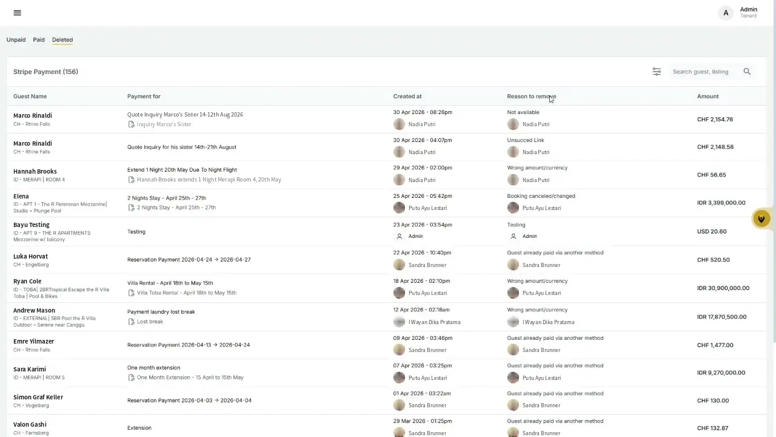Click Stripe Payment (156) heading
The width and height of the screenshot is (776, 437).
pos(45,72)
